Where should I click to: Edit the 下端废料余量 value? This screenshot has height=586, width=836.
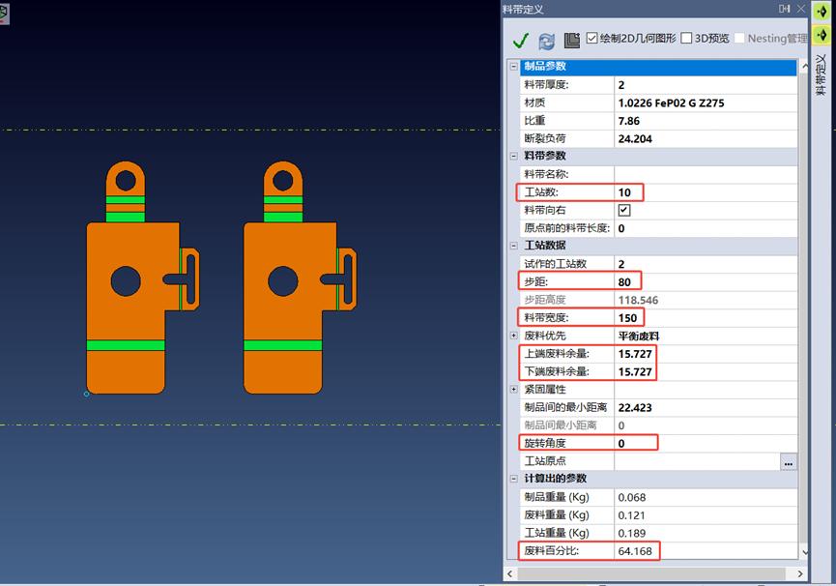706,371
